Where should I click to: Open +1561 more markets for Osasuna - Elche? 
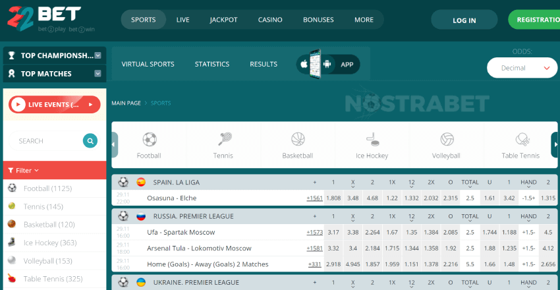tap(315, 198)
